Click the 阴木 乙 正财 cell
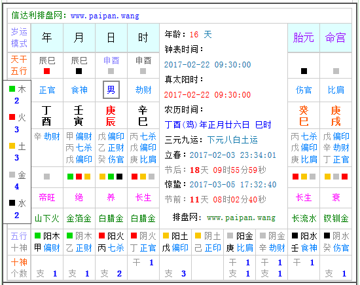The image size is (360, 285). pos(79,242)
